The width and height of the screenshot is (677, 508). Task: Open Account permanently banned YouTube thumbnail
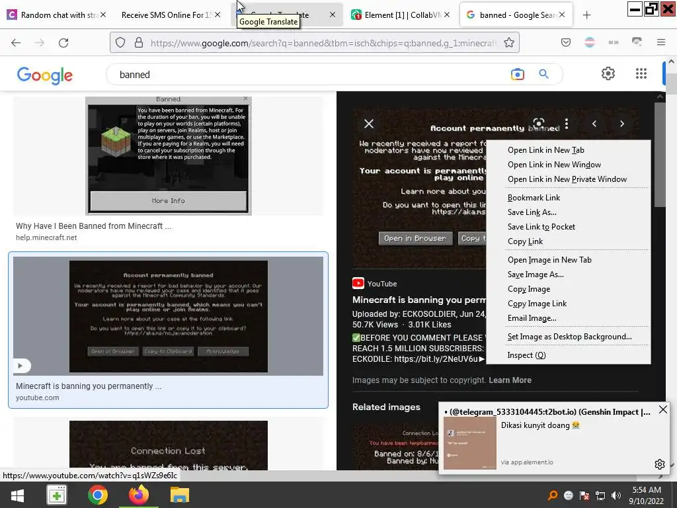pos(169,316)
